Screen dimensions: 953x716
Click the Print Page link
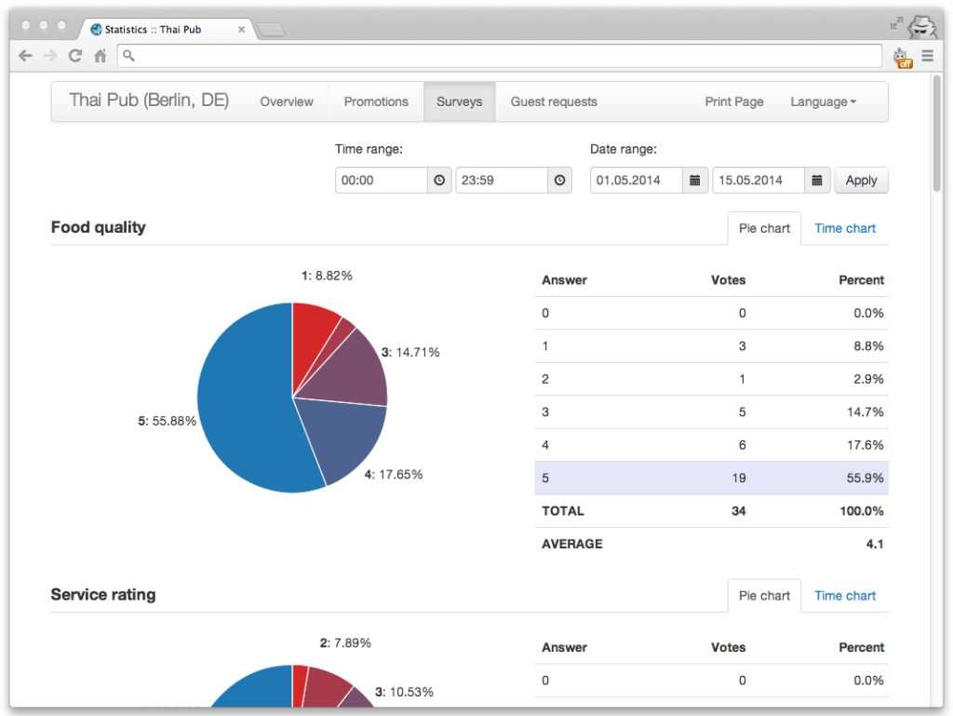coord(733,101)
